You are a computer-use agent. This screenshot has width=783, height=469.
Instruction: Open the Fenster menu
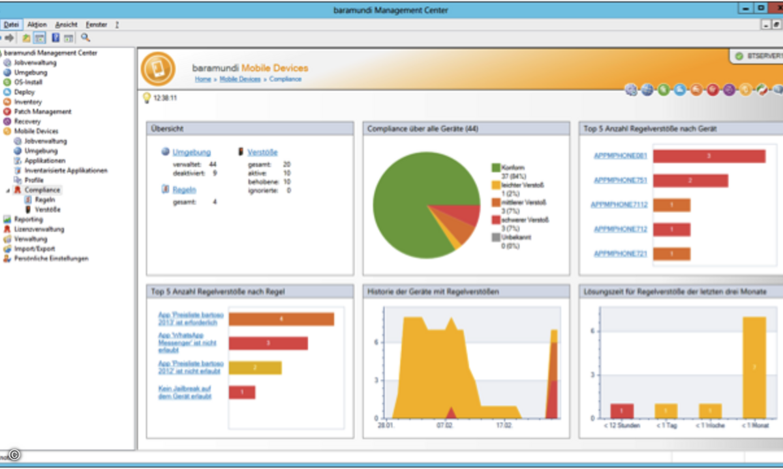97,24
